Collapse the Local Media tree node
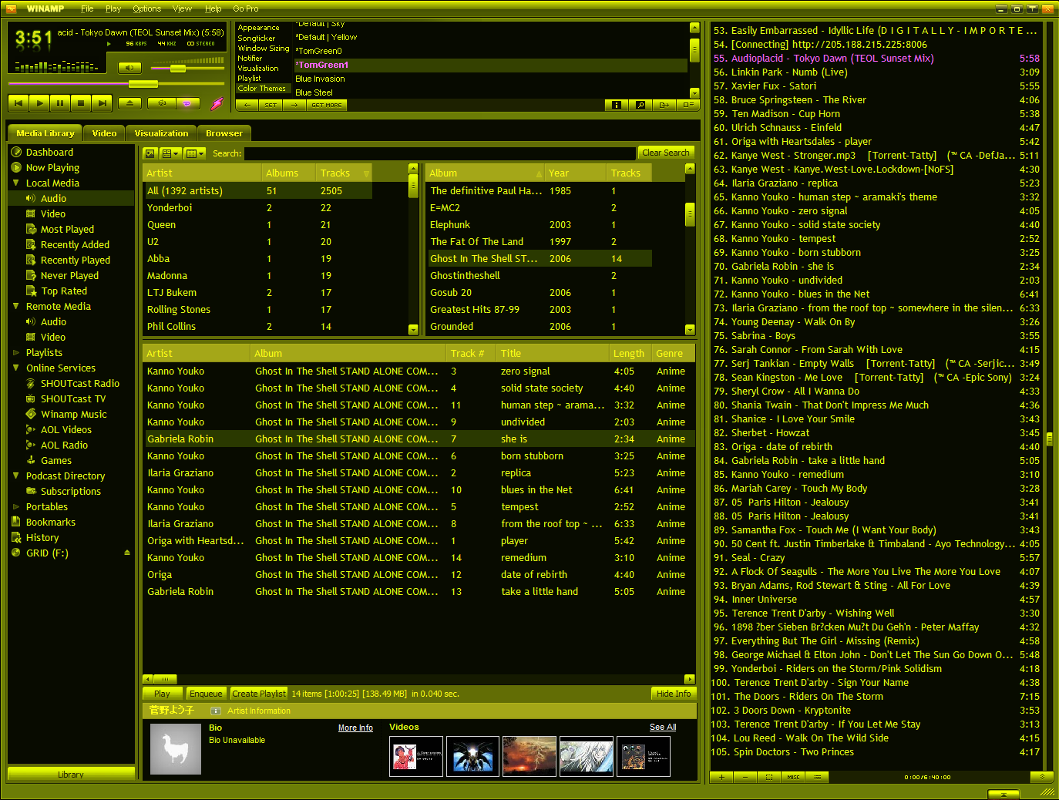Viewport: 1059px width, 800px height. [16, 183]
